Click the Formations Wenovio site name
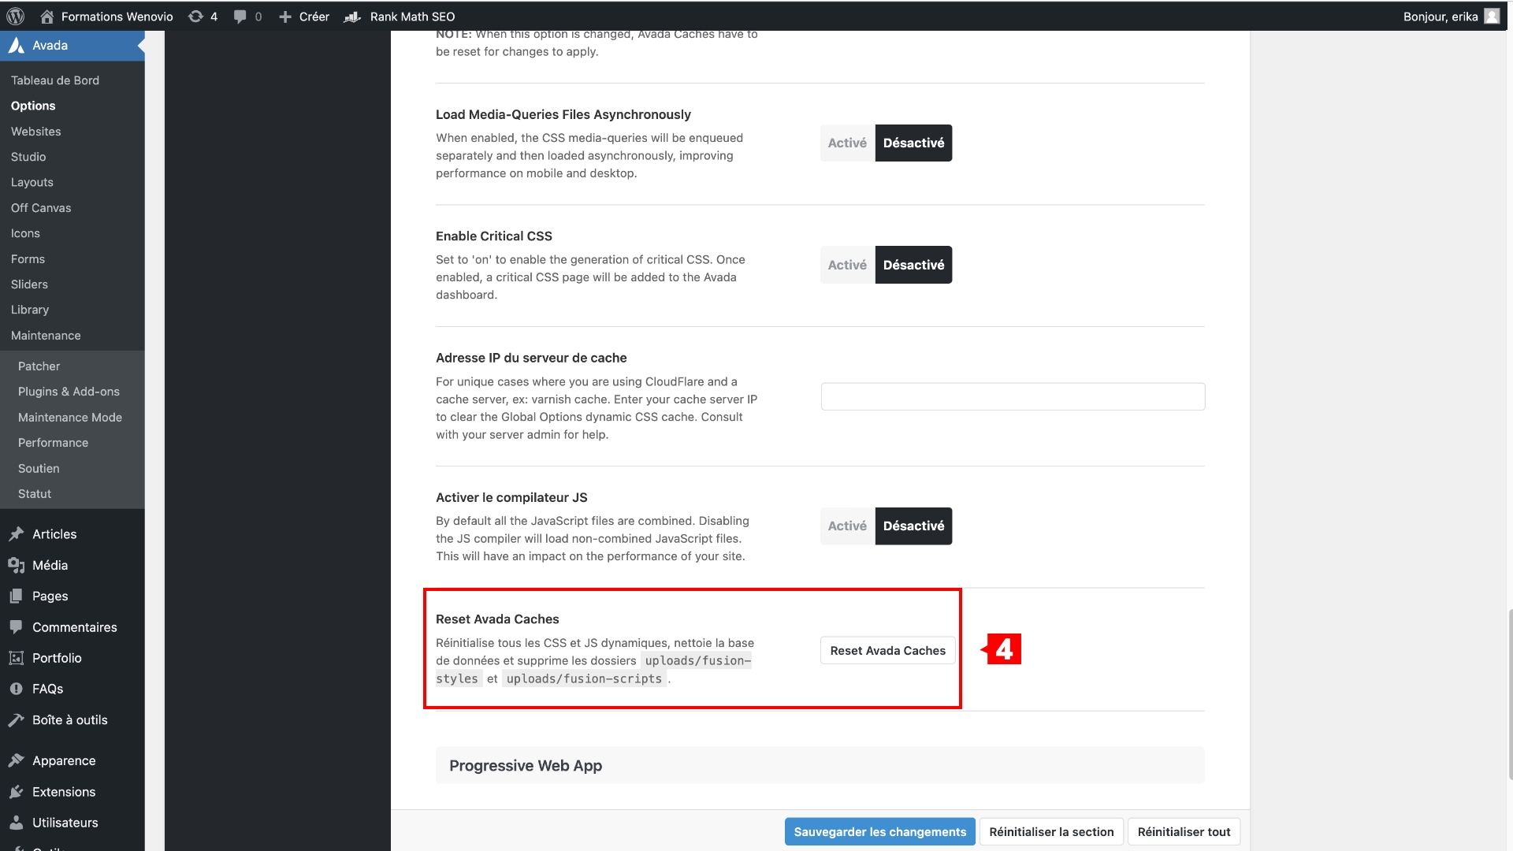The height and width of the screenshot is (851, 1513). pos(117,17)
